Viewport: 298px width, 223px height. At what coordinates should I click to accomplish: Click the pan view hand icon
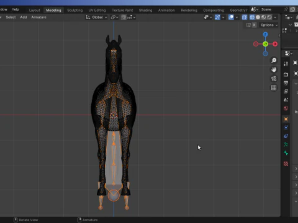pos(274,69)
